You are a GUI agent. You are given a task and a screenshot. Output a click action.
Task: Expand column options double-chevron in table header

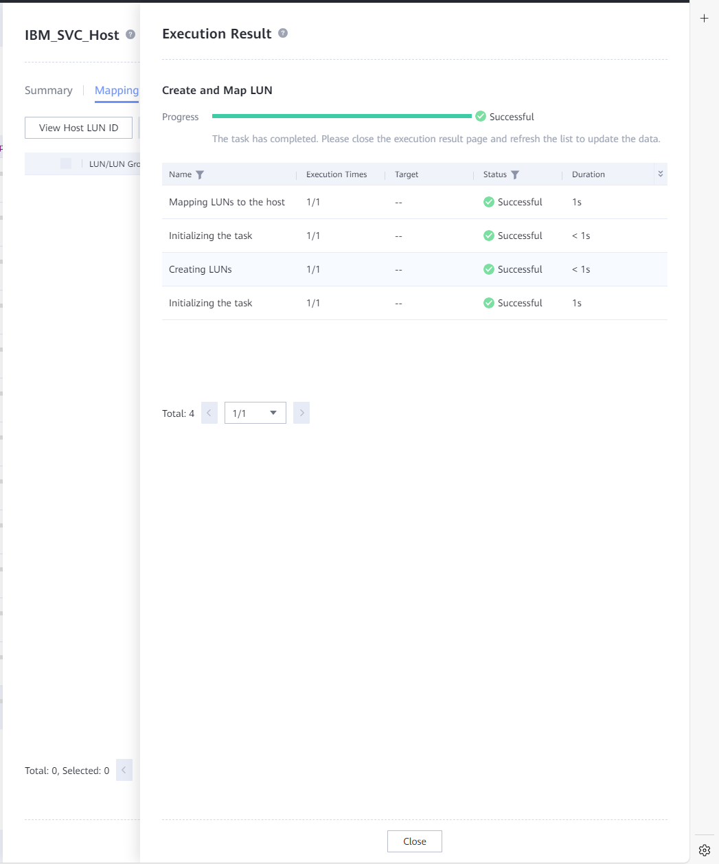tap(661, 174)
